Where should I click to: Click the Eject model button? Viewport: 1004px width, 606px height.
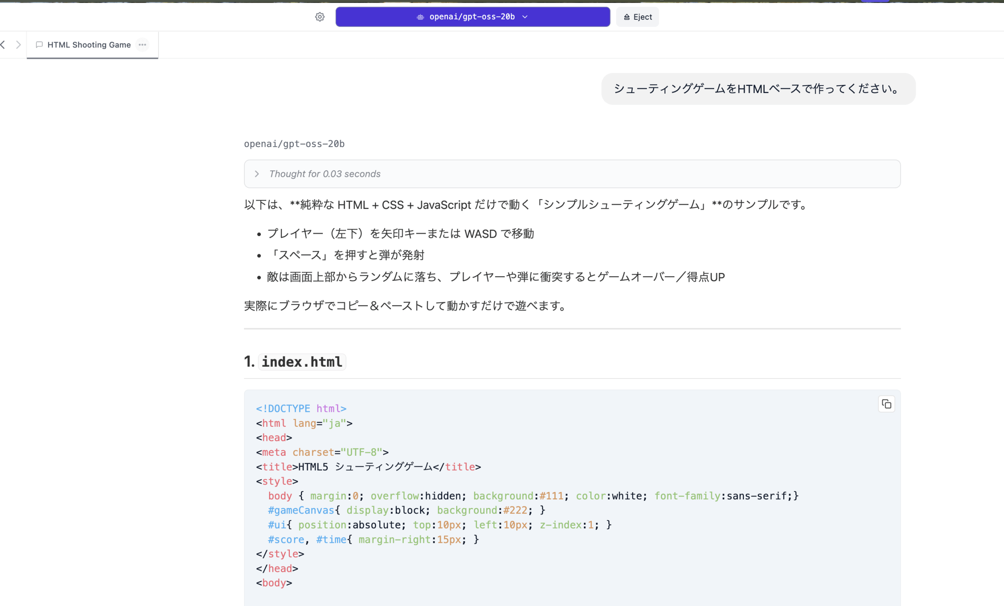[x=637, y=17]
